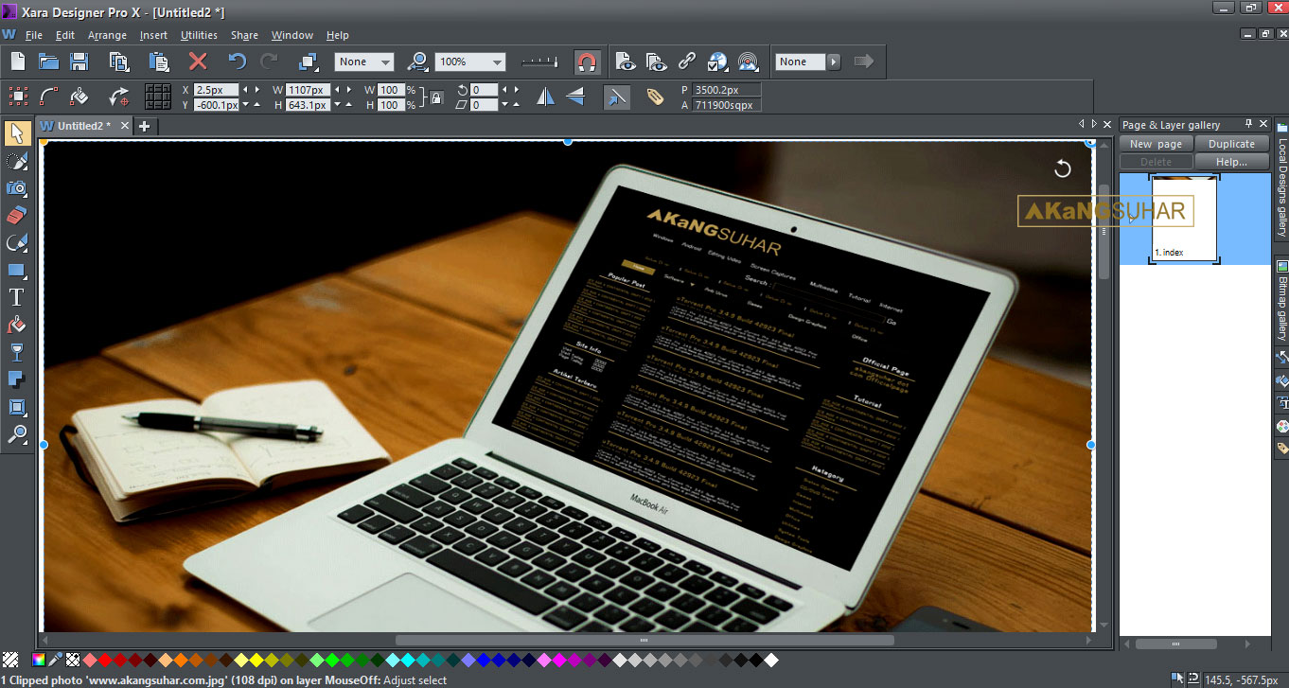Select the Selector arrow tool

17,133
